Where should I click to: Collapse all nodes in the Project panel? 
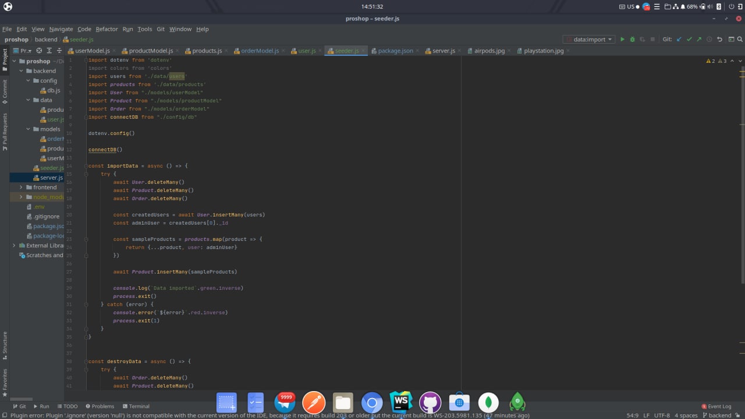tap(59, 51)
